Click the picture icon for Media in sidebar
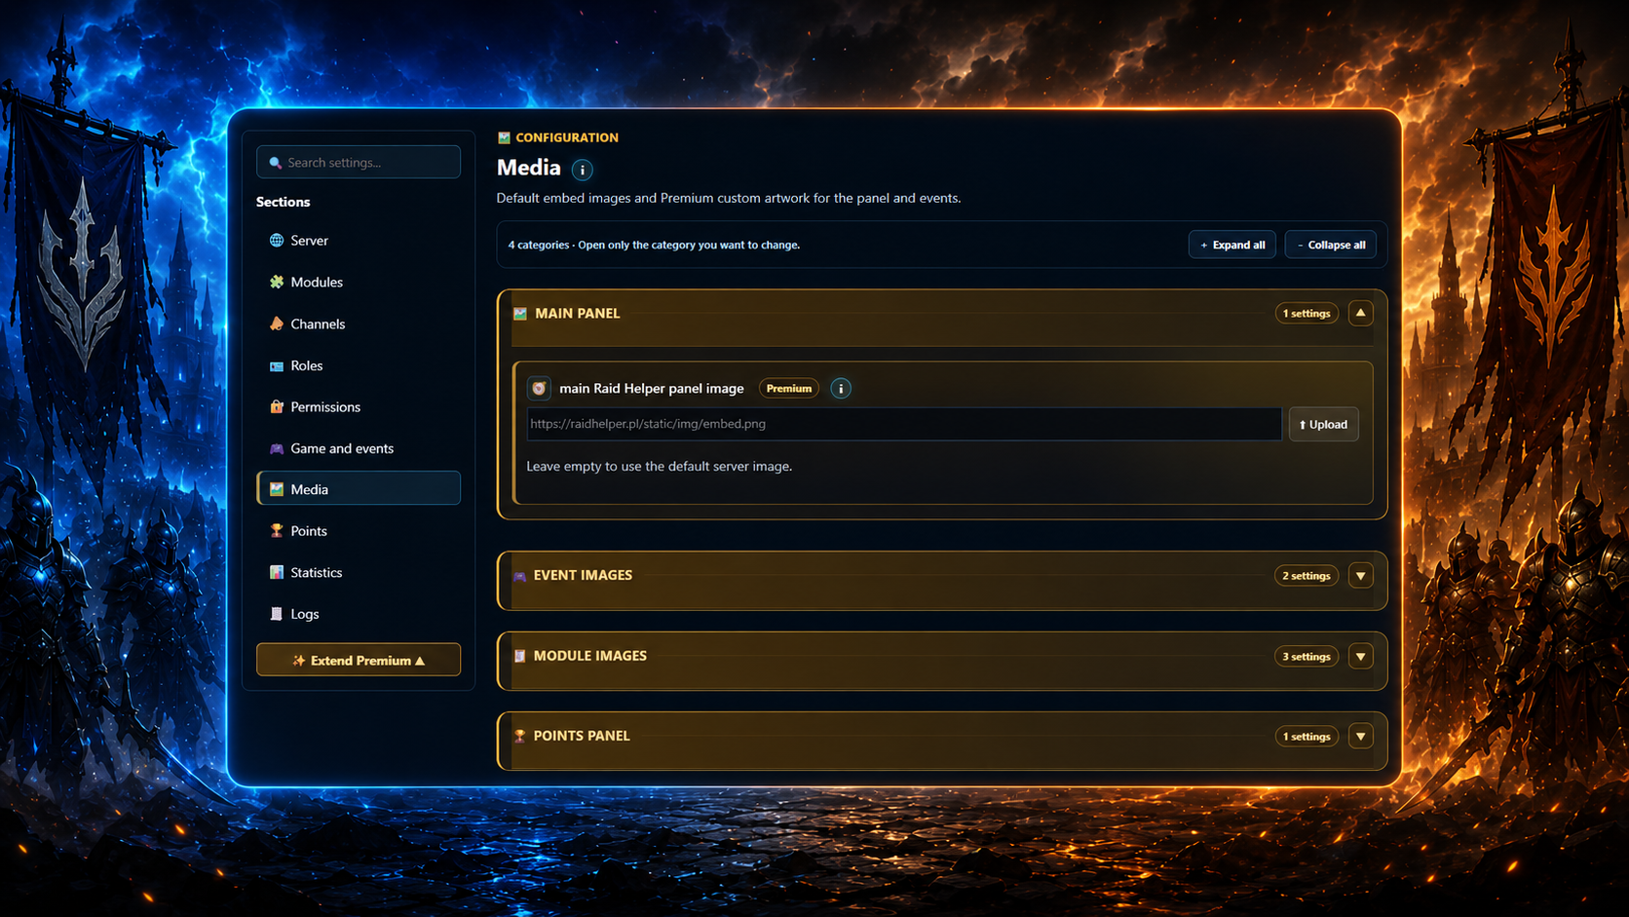The width and height of the screenshot is (1629, 917). tap(277, 489)
